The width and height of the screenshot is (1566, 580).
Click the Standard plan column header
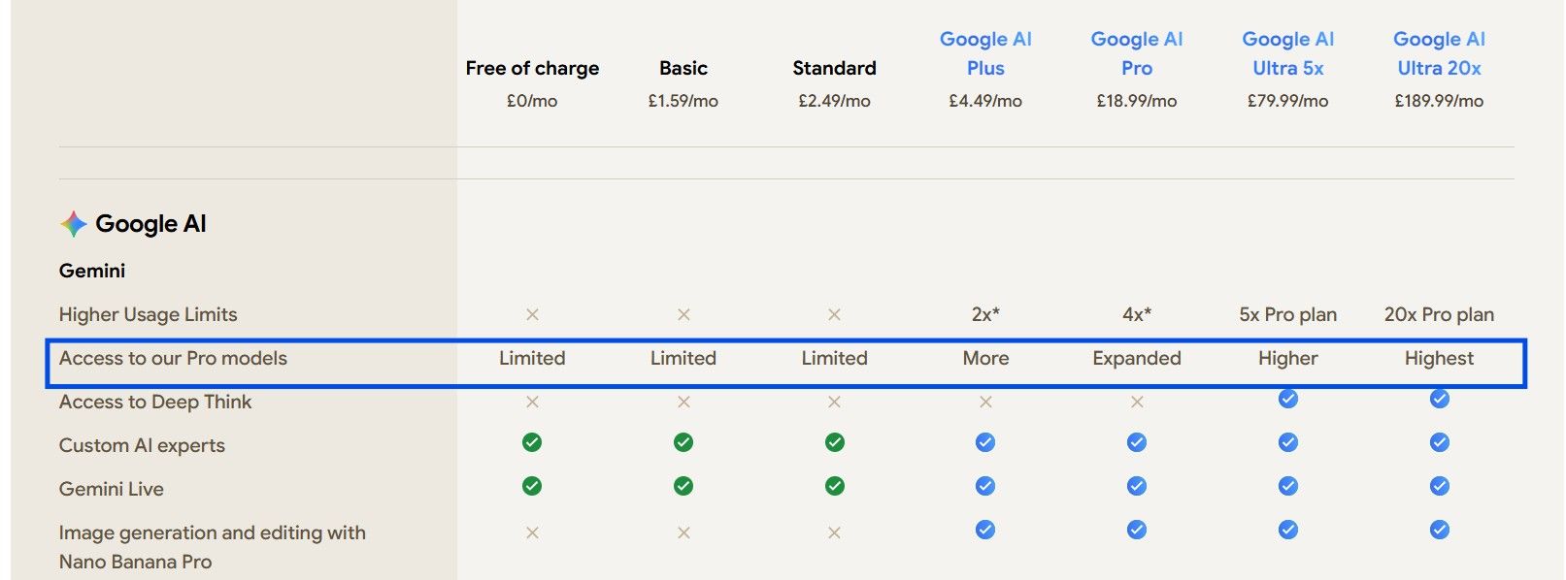[834, 68]
